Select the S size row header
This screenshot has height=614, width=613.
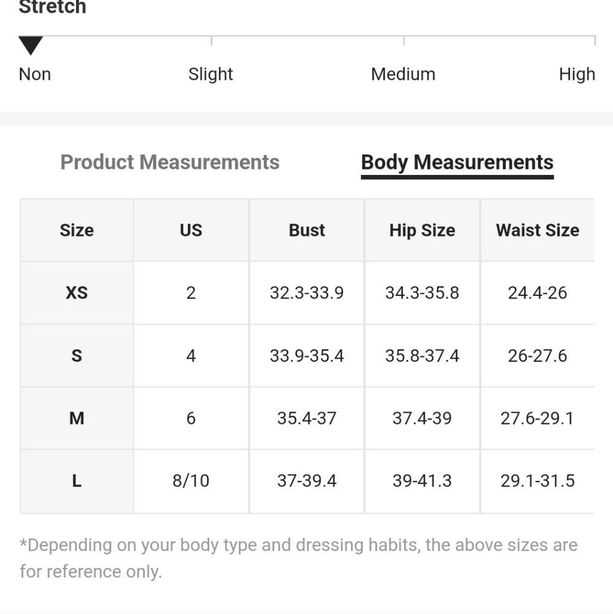pos(77,356)
